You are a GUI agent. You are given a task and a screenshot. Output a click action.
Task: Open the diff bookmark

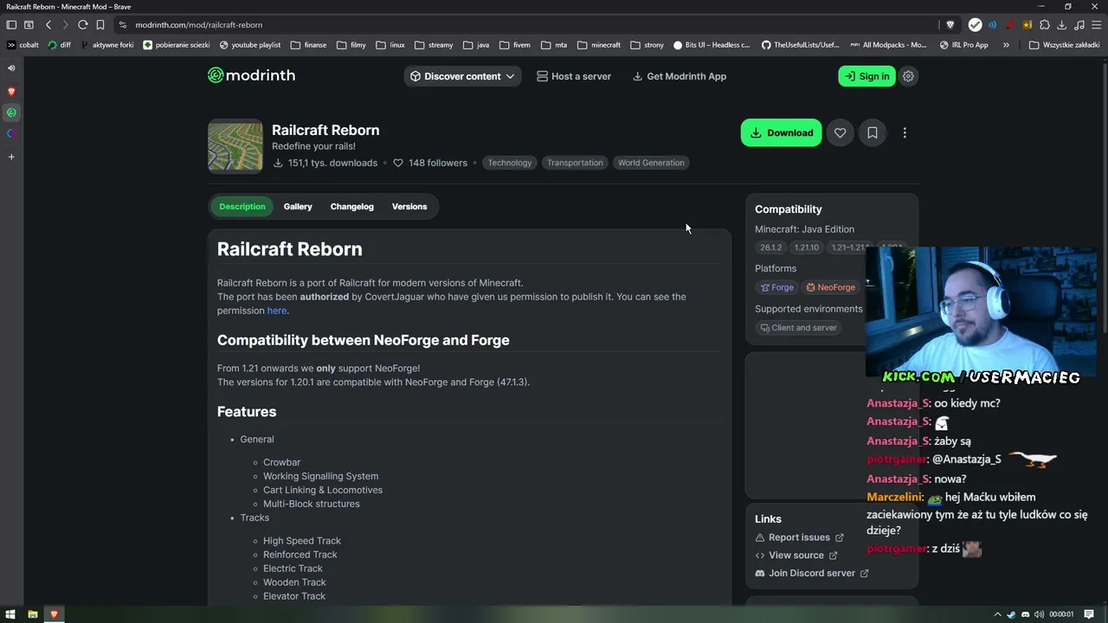[60, 45]
